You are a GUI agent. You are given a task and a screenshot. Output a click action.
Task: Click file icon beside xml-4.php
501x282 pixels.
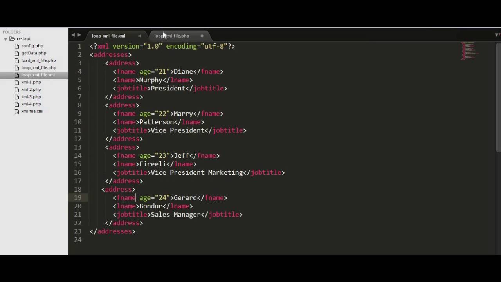pos(17,104)
